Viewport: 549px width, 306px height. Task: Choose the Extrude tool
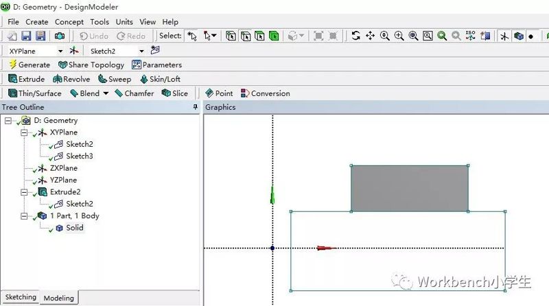(26, 79)
